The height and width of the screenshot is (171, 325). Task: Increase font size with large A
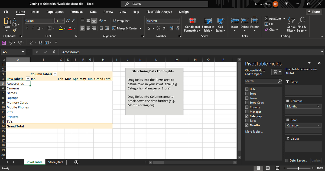click(68, 21)
